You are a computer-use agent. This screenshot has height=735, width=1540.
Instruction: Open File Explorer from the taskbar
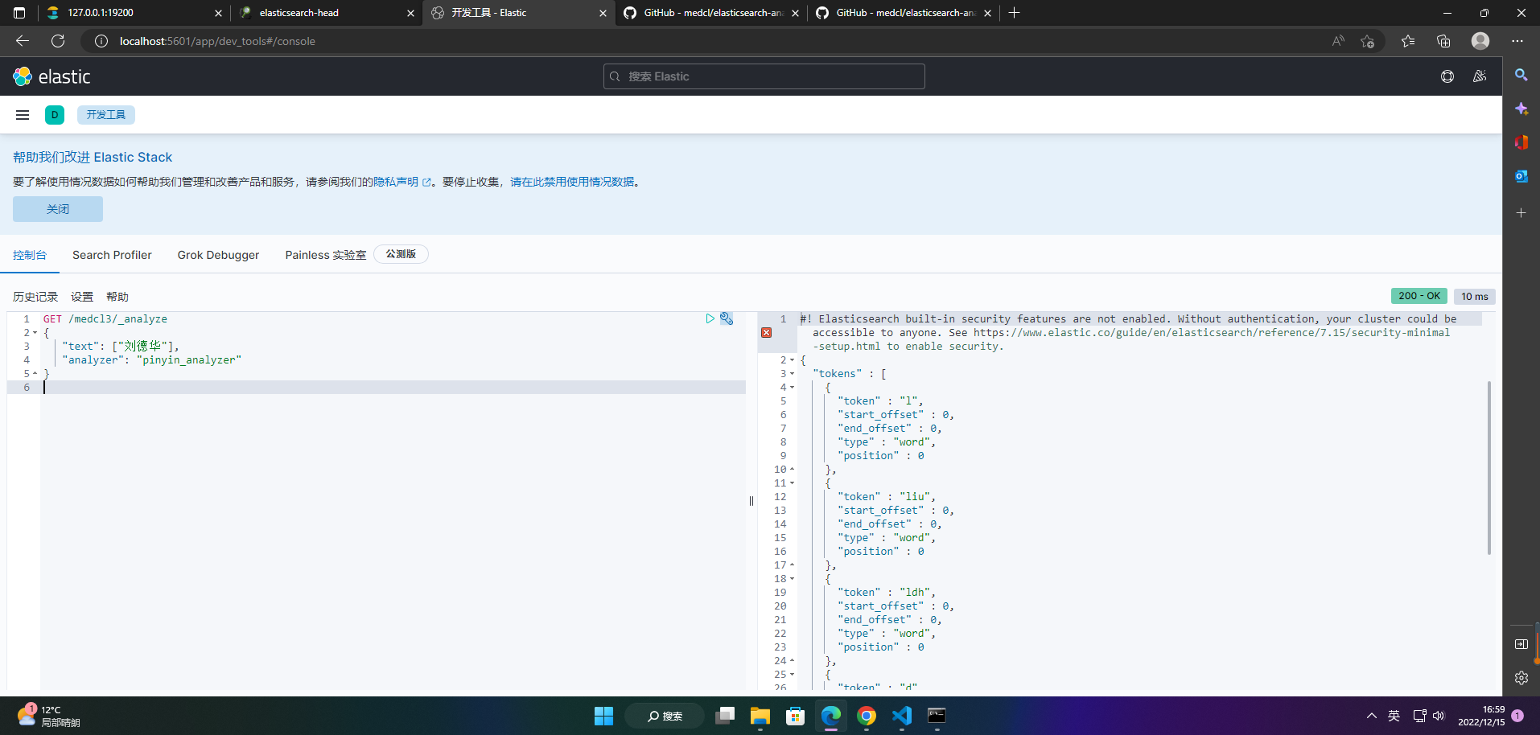(760, 716)
